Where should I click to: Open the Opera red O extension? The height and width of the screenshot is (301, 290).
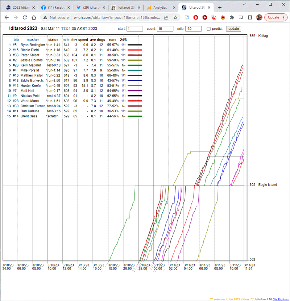[195, 17]
